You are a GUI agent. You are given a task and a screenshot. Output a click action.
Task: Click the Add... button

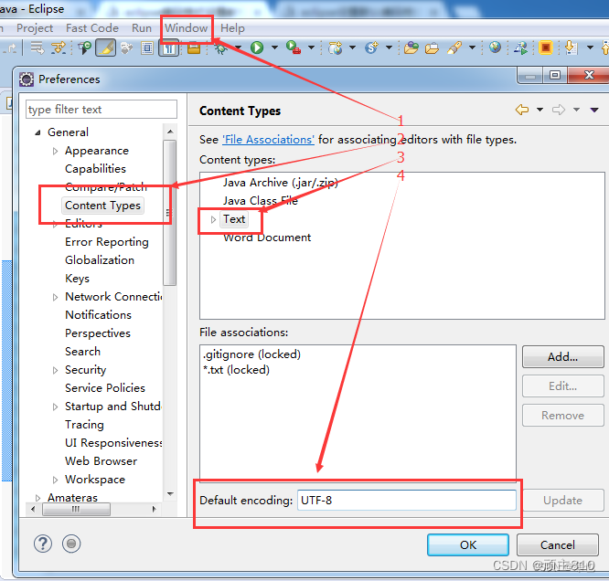click(x=562, y=356)
